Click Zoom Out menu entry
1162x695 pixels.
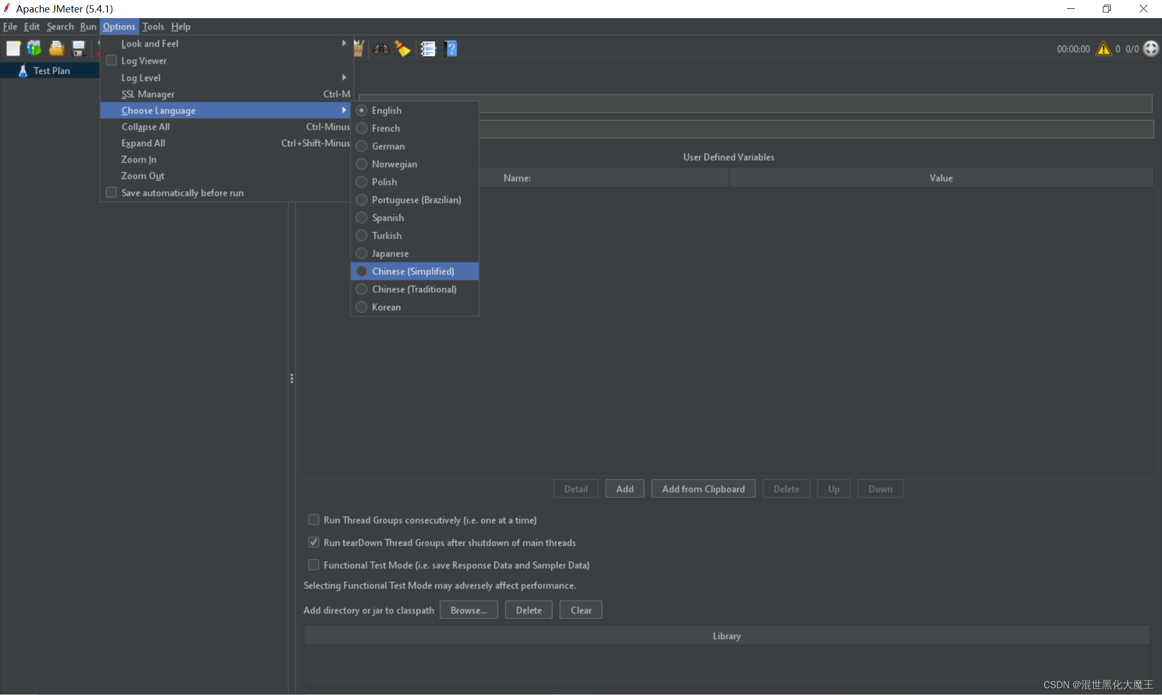pos(226,176)
